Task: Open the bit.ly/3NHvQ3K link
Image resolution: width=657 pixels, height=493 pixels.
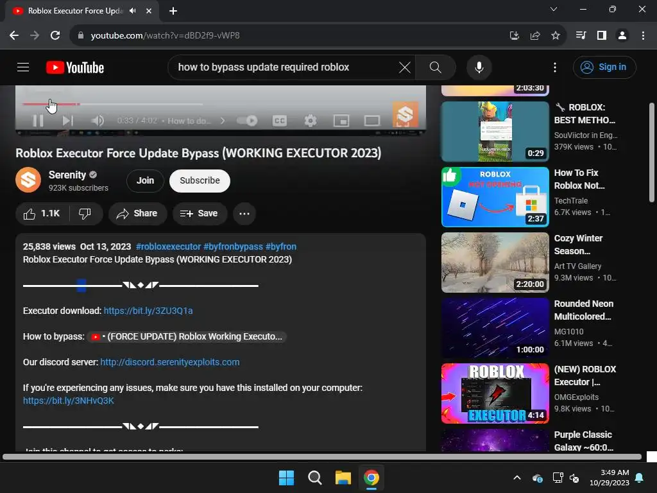Action: (68, 401)
